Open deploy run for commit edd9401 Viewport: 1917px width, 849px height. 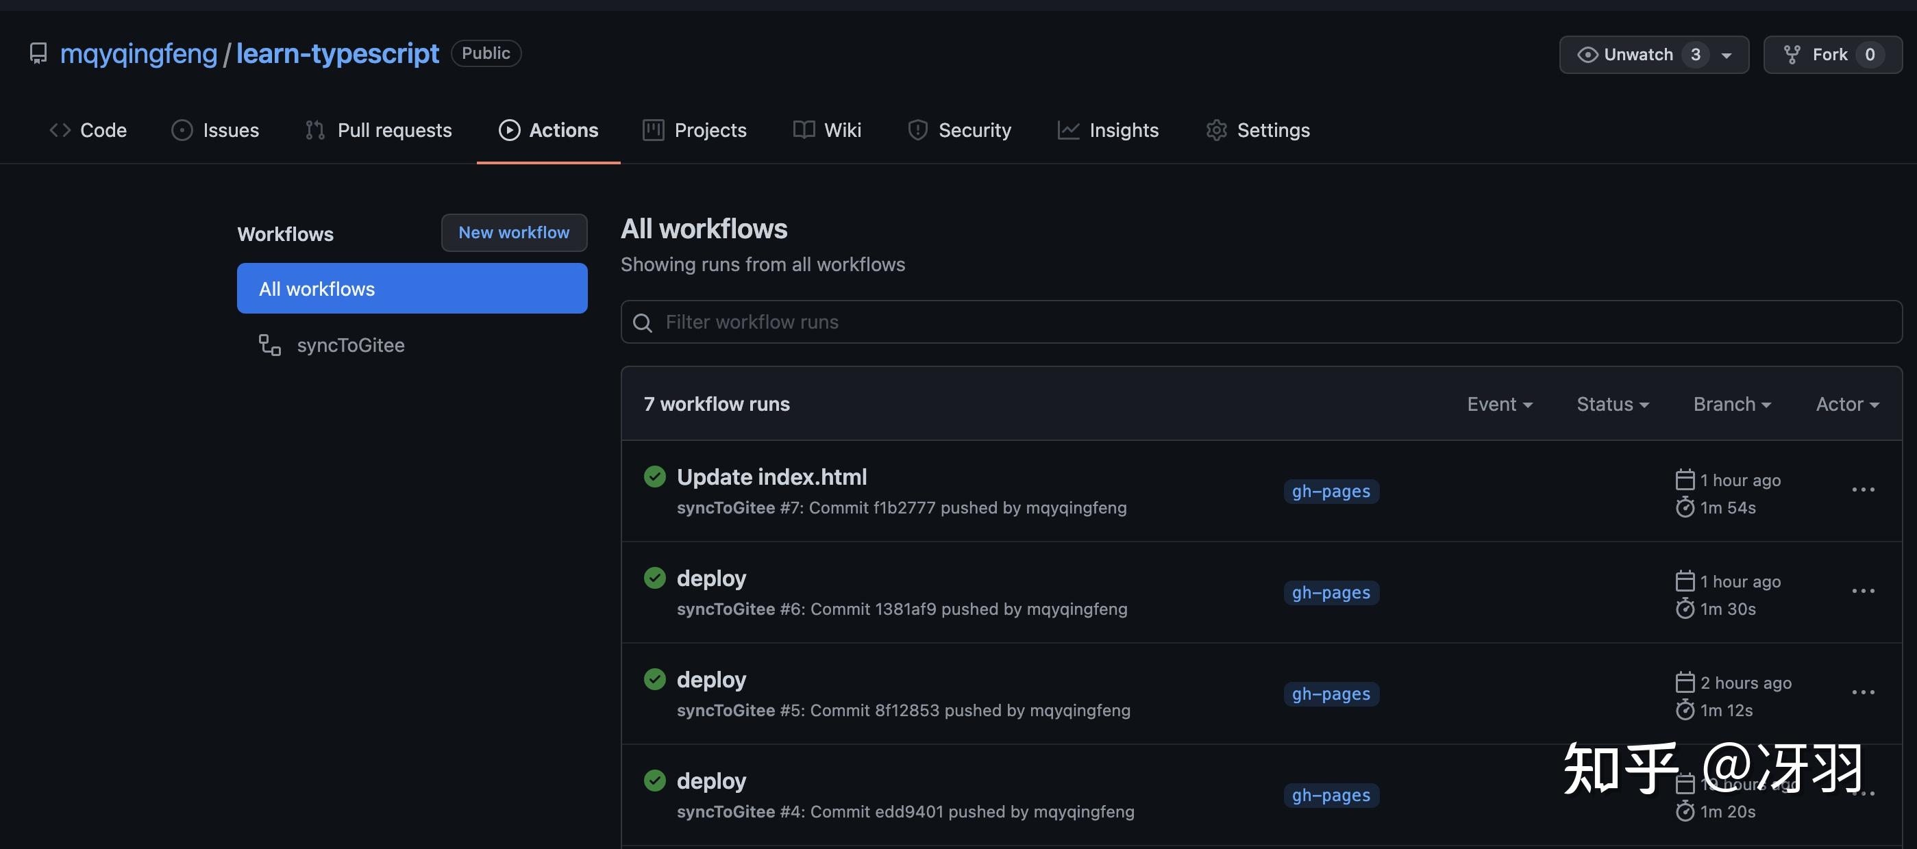710,780
